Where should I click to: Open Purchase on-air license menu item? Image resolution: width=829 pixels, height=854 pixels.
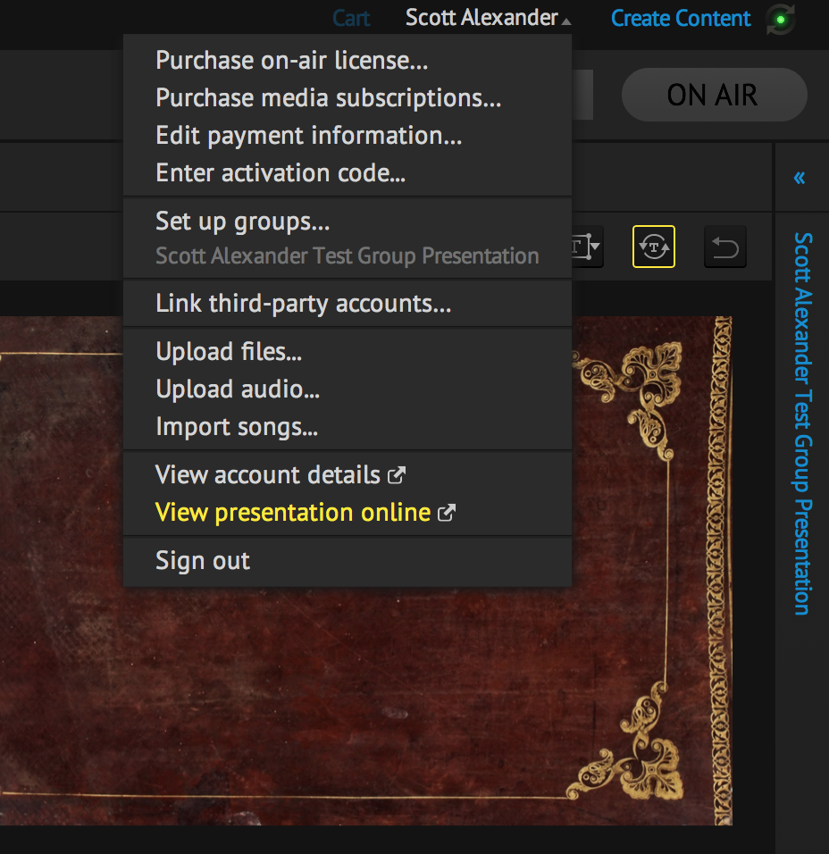click(347, 60)
